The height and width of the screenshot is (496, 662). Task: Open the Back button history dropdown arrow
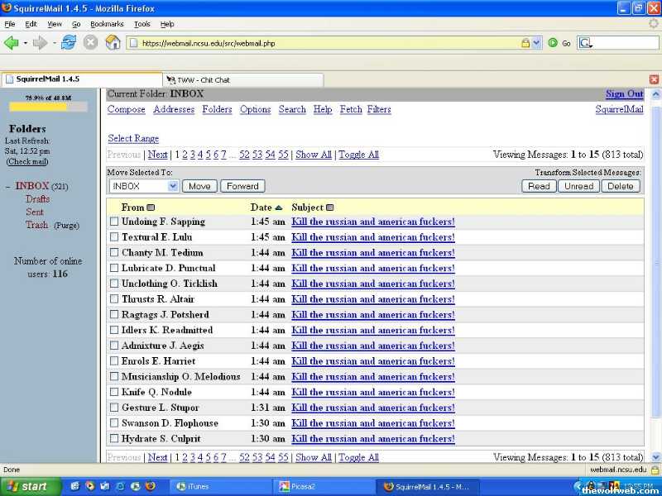[25, 42]
